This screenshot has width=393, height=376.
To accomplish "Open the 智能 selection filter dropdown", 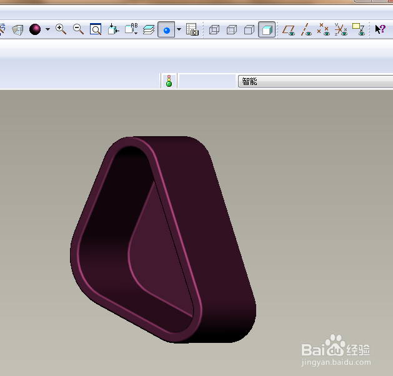I will tap(316, 81).
